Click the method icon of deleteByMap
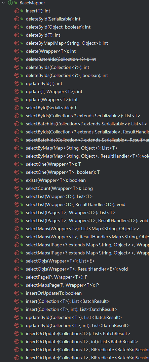This screenshot has height=362, width=149. pyautogui.click(x=16, y=43)
